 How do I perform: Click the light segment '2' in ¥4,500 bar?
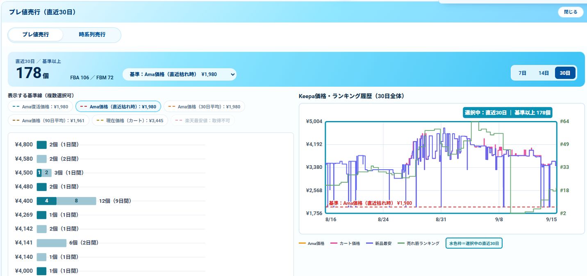[x=47, y=173]
